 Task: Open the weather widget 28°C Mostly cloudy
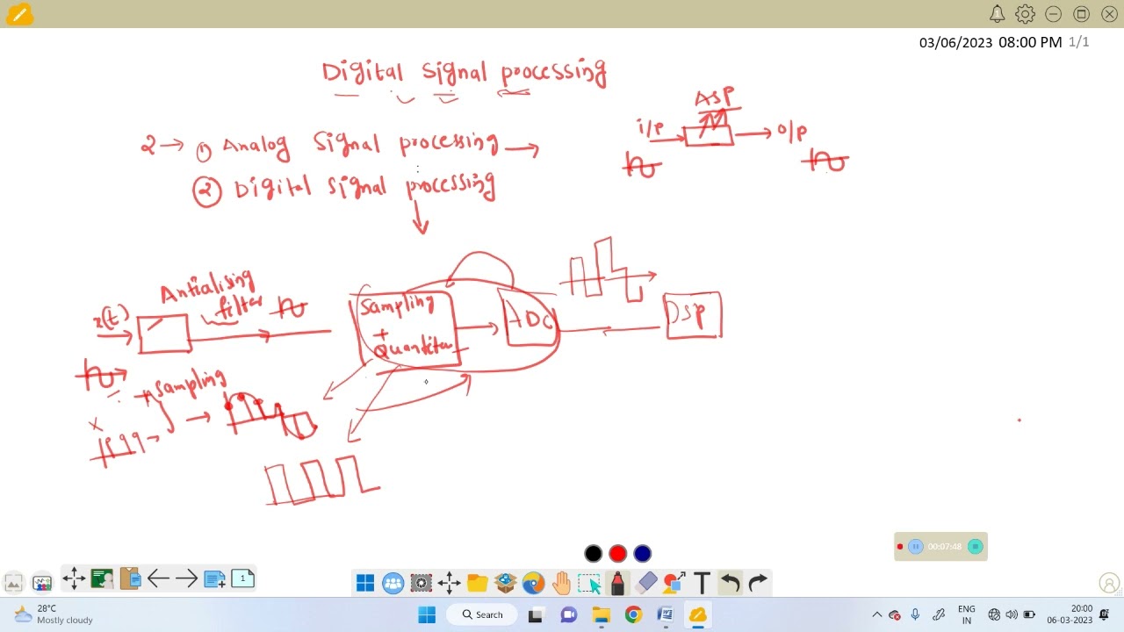tap(54, 614)
